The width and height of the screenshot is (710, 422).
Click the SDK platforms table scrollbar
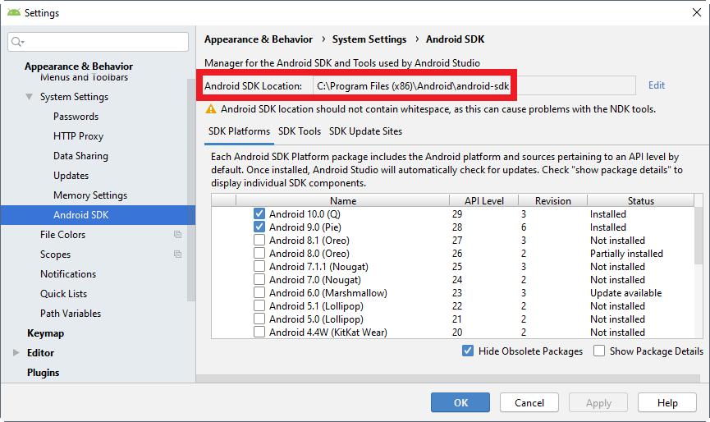point(699,235)
